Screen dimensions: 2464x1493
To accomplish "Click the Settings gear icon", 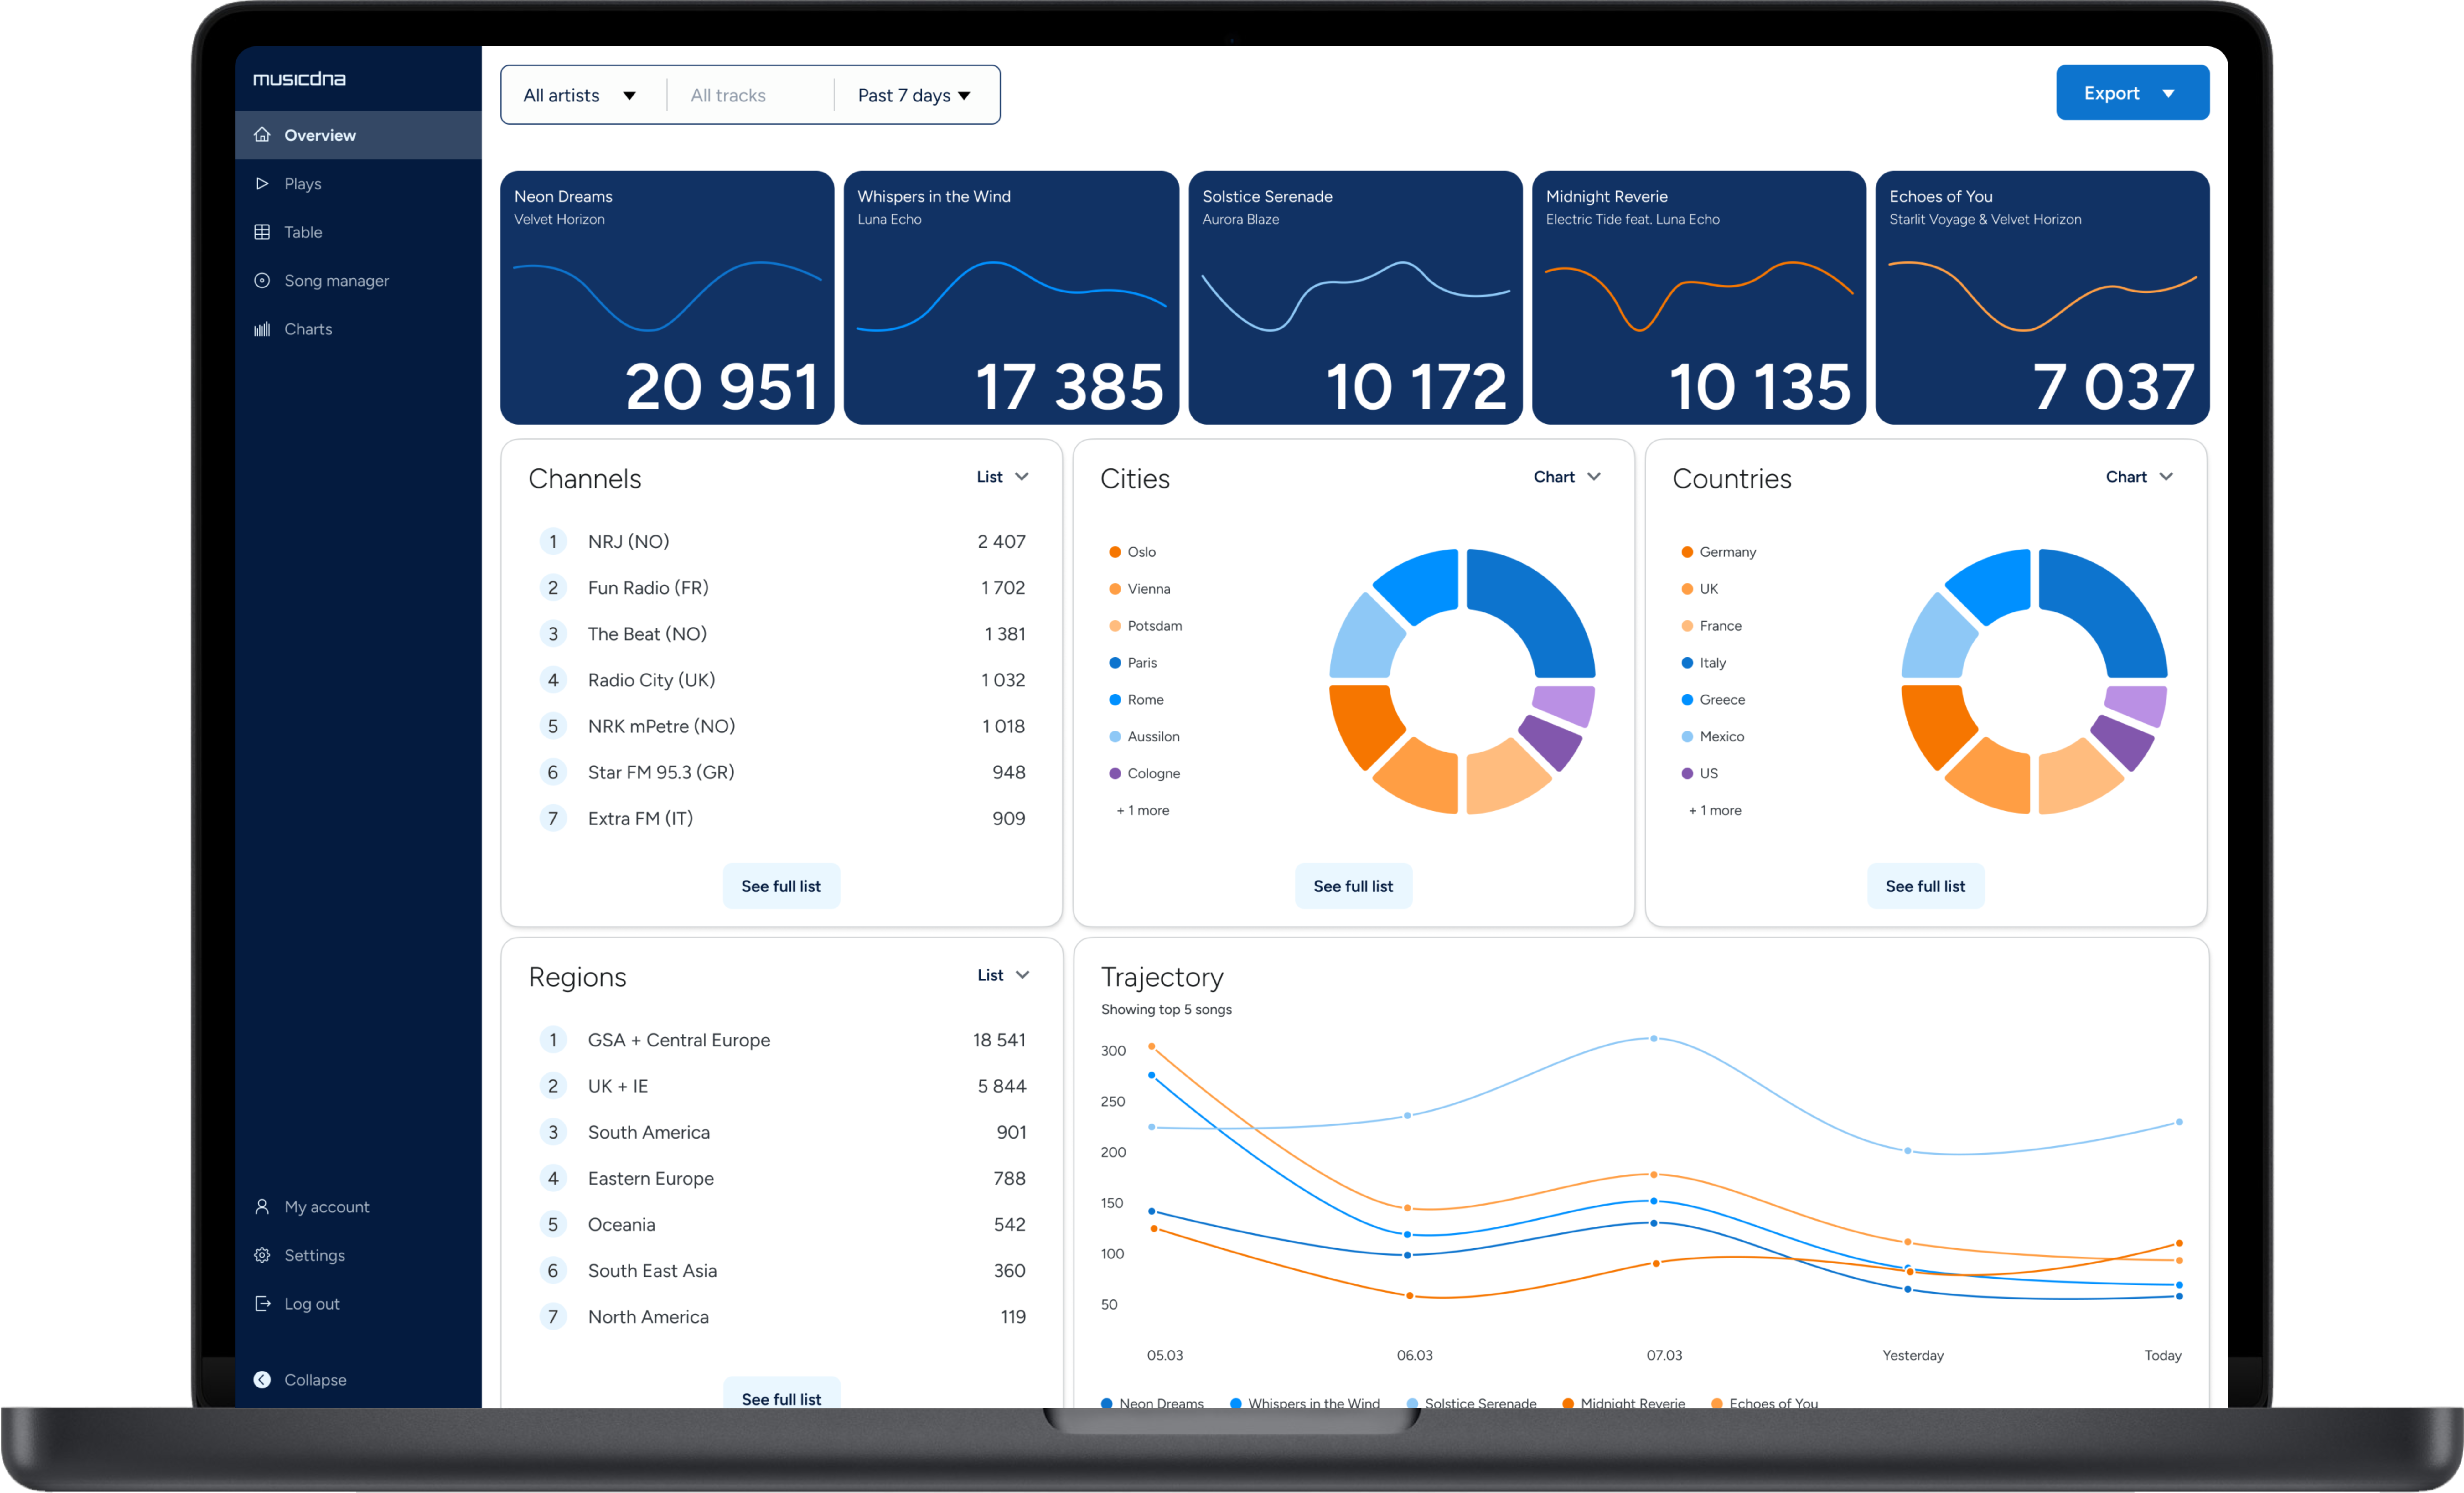I will (x=262, y=1255).
